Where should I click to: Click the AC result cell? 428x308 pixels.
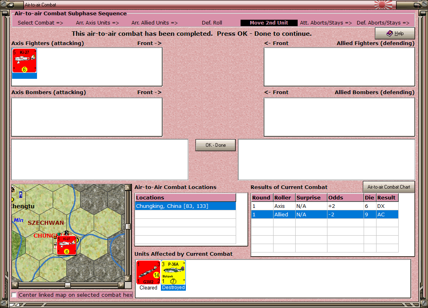click(x=387, y=214)
